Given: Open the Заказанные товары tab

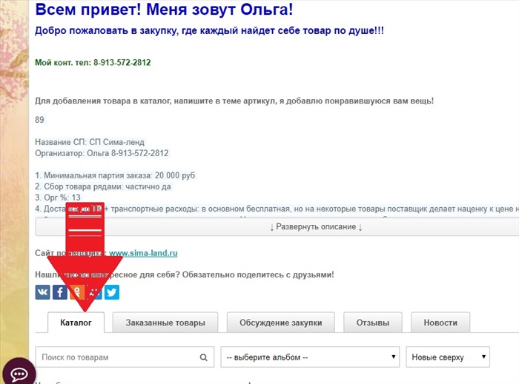Looking at the screenshot, I should tap(165, 323).
